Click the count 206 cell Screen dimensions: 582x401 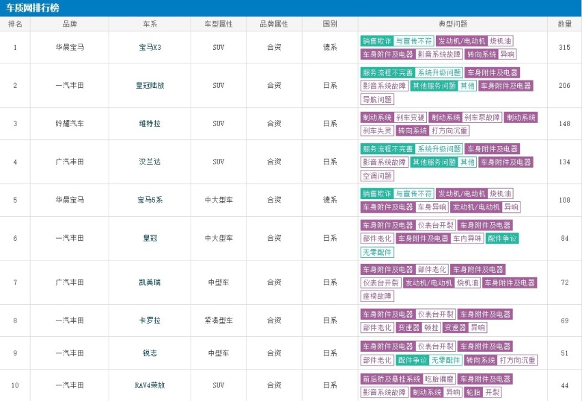click(x=564, y=85)
